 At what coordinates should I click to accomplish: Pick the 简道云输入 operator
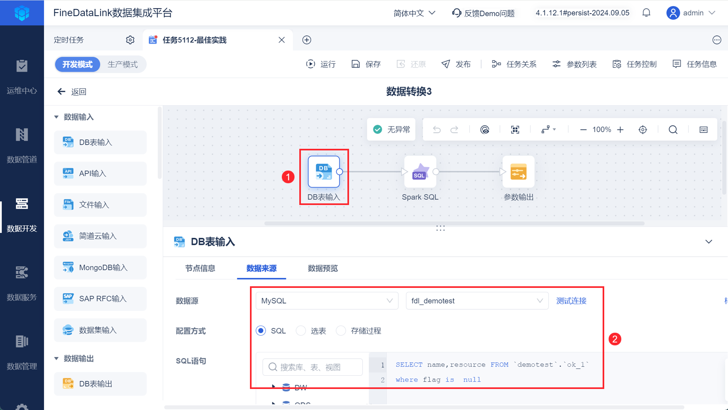[x=100, y=236]
